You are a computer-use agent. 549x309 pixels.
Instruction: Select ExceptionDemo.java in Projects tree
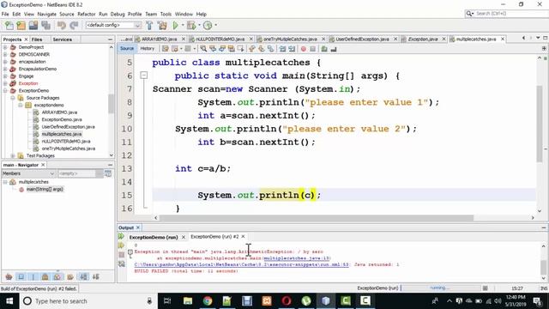point(62,119)
